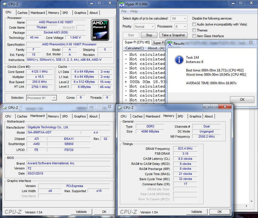Click the Stop button in Hyper PI
This screenshot has height=218, width=258.
149,35
